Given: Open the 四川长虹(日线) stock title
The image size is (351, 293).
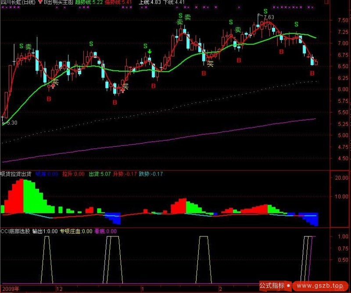Looking at the screenshot, I should click(18, 2).
